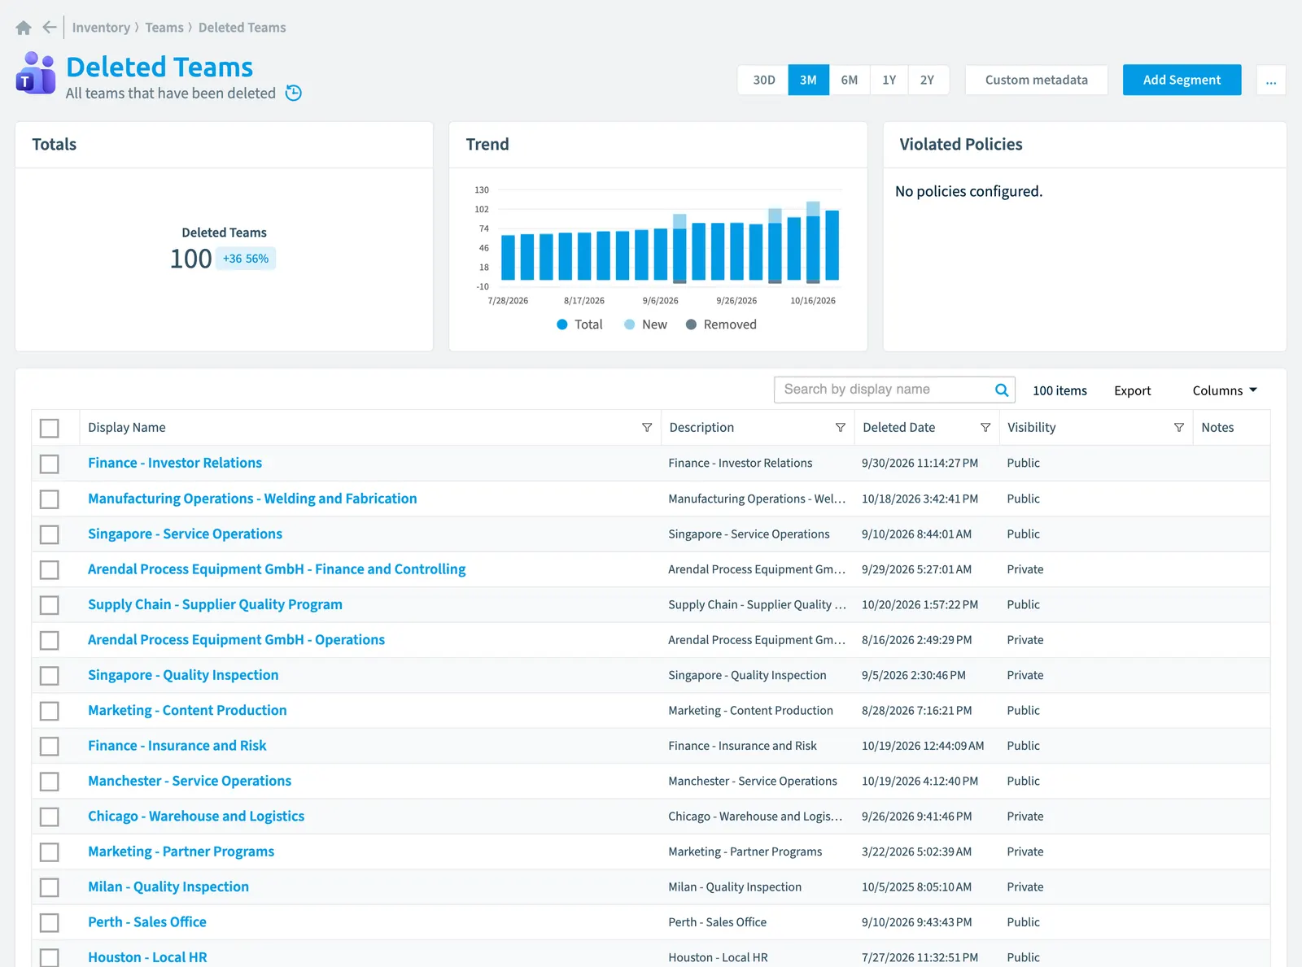
Task: Open Supply Chain - Supplier Quality Program link
Action: [x=215, y=604]
